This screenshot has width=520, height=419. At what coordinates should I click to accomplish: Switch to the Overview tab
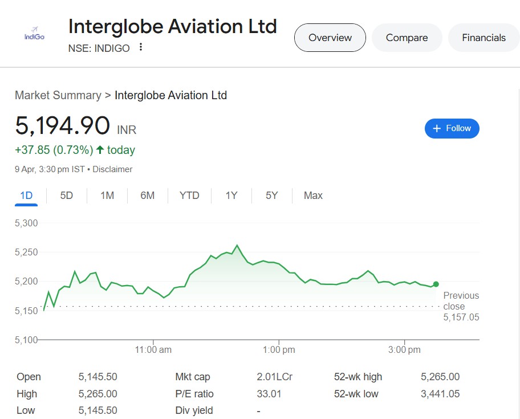tap(330, 38)
